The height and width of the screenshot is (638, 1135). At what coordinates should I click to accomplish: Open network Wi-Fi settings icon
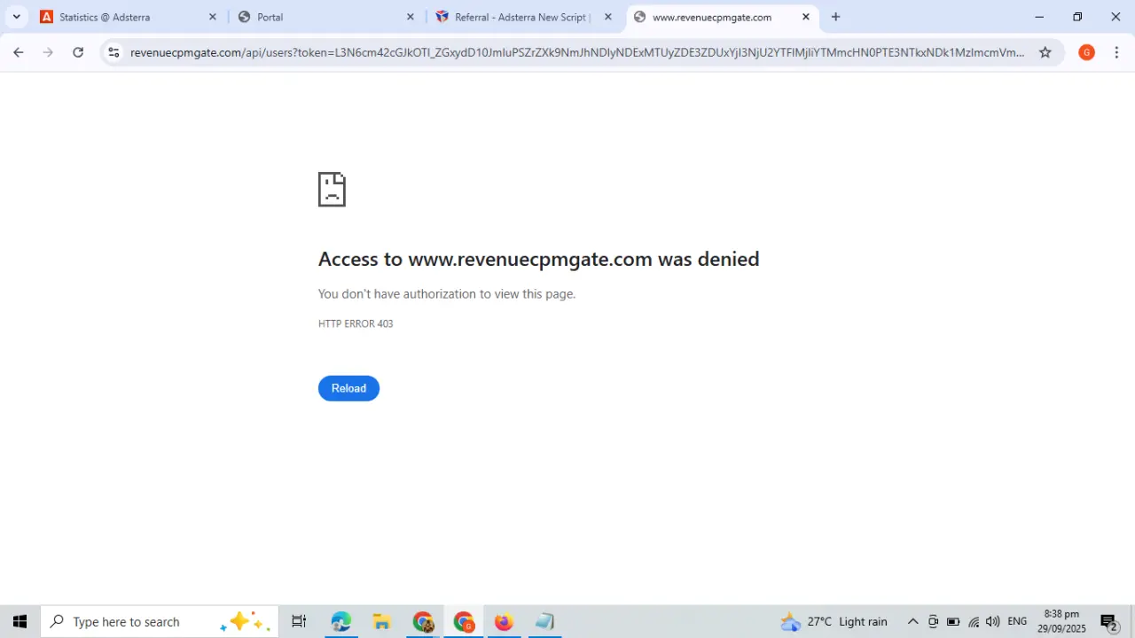974,621
